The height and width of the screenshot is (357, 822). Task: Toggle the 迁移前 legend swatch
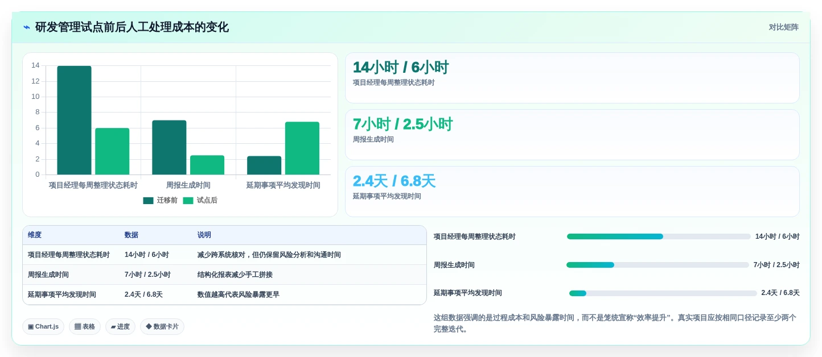click(x=148, y=201)
